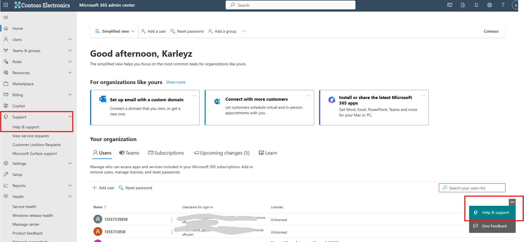Switch to the Subscriptions tab
The image size is (524, 242).
click(x=166, y=153)
